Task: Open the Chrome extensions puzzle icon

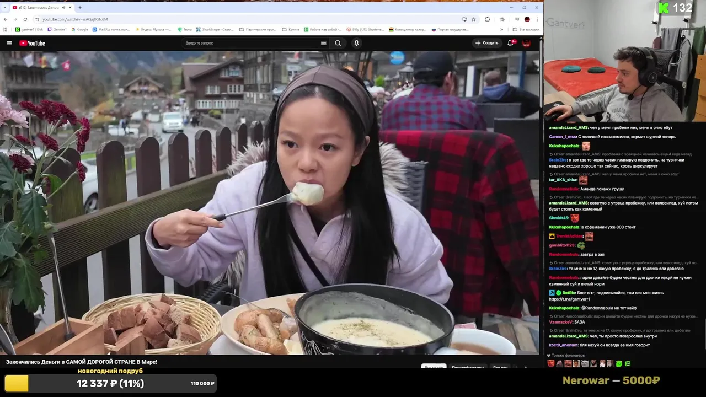Action: [488, 19]
